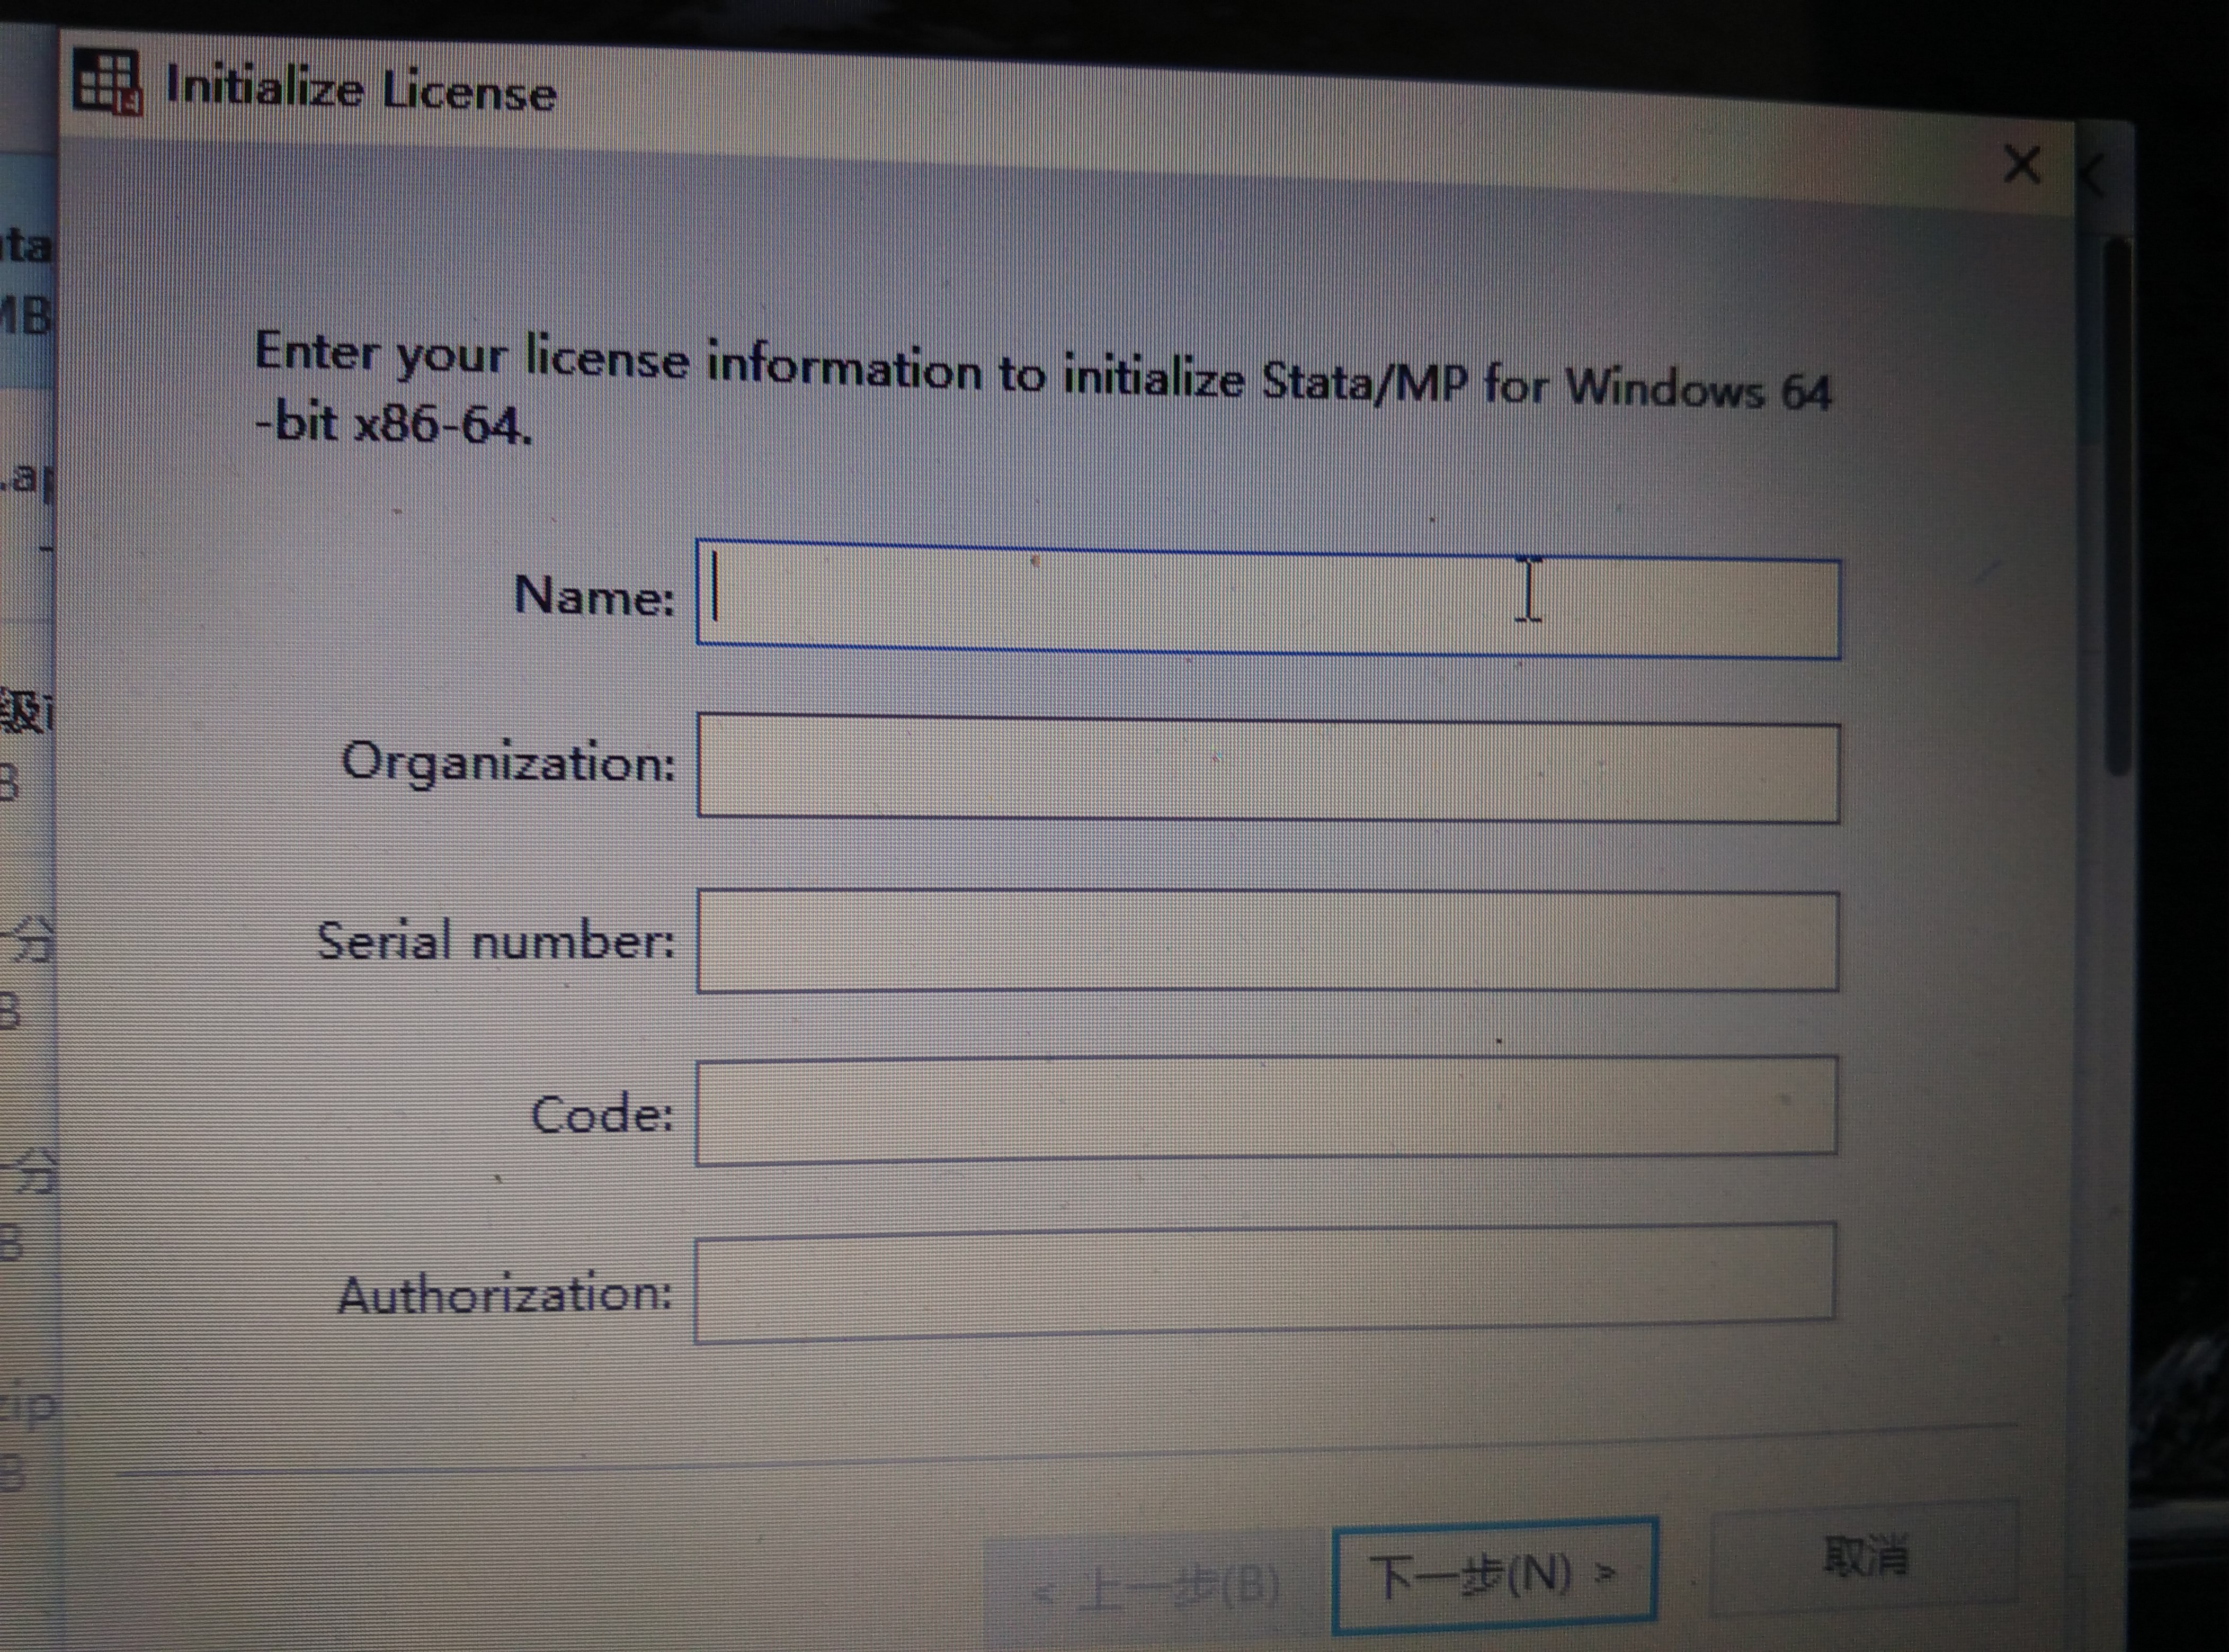Close the Initialize License dialog
Image resolution: width=2229 pixels, height=1652 pixels.
[x=2022, y=165]
